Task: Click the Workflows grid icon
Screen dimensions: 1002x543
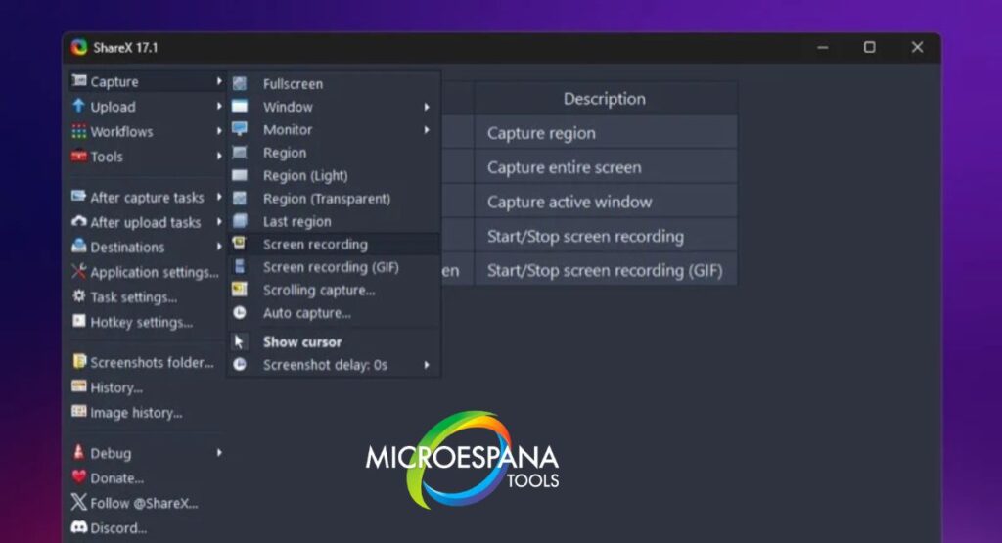Action: (x=78, y=131)
